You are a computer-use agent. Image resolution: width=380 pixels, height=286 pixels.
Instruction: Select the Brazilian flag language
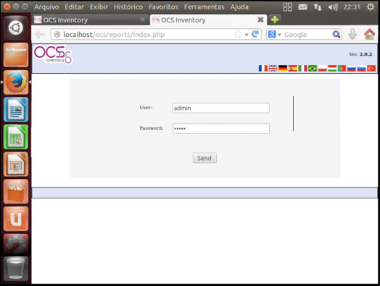point(313,69)
